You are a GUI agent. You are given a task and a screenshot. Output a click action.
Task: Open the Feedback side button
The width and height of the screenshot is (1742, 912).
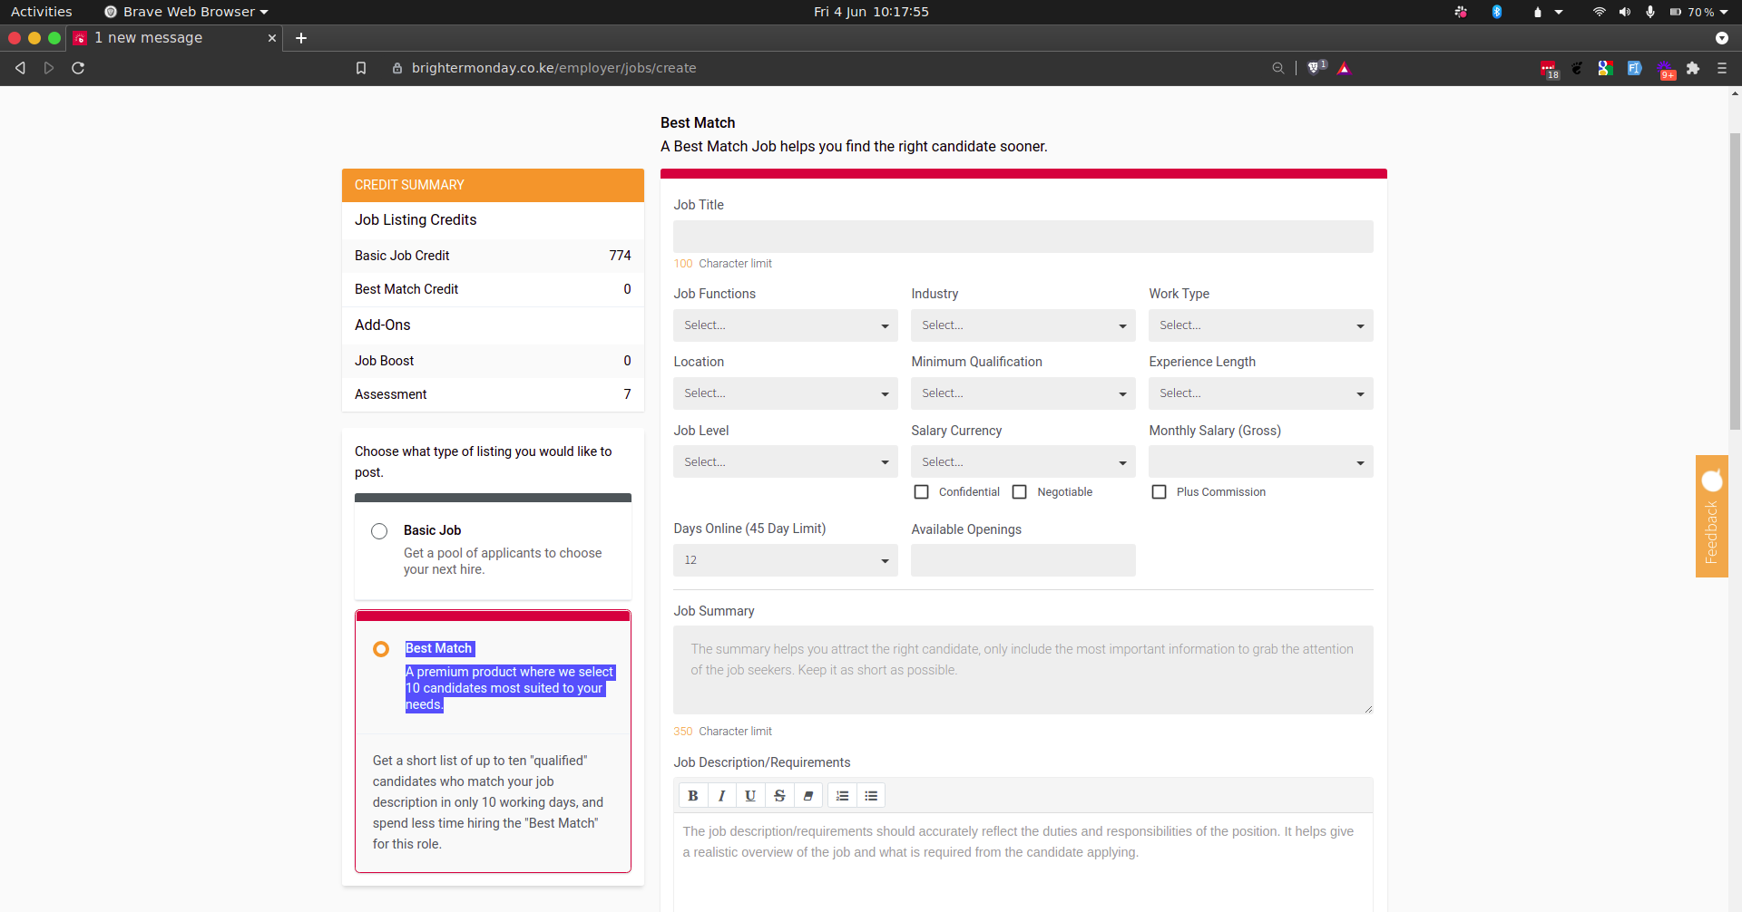pyautogui.click(x=1712, y=516)
